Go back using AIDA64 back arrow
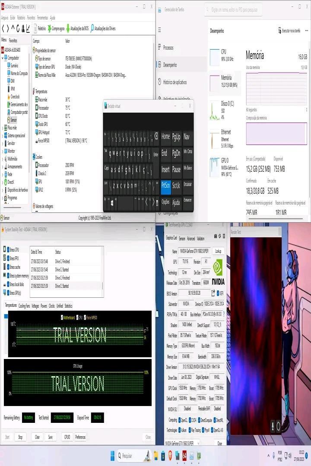 tap(3, 28)
